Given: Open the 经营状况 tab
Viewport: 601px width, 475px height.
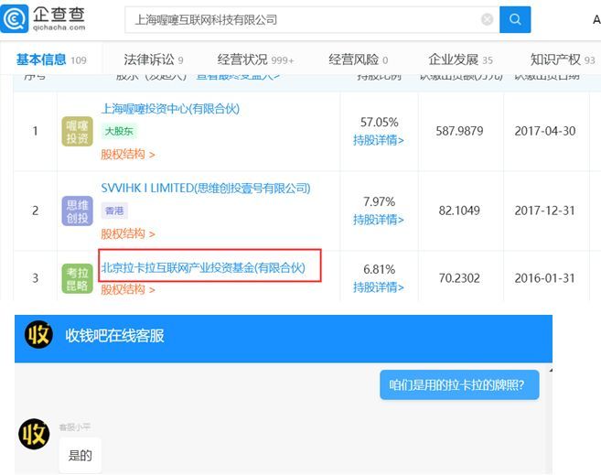Looking at the screenshot, I should [255, 59].
